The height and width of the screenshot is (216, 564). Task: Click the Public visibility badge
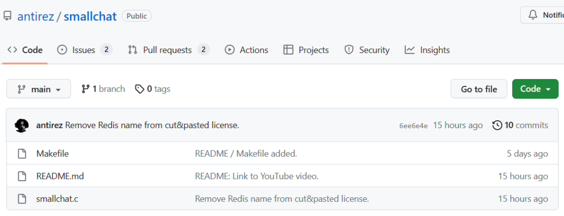pyautogui.click(x=137, y=16)
